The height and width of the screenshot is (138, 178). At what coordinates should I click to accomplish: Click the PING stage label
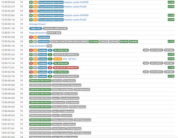point(49,46)
